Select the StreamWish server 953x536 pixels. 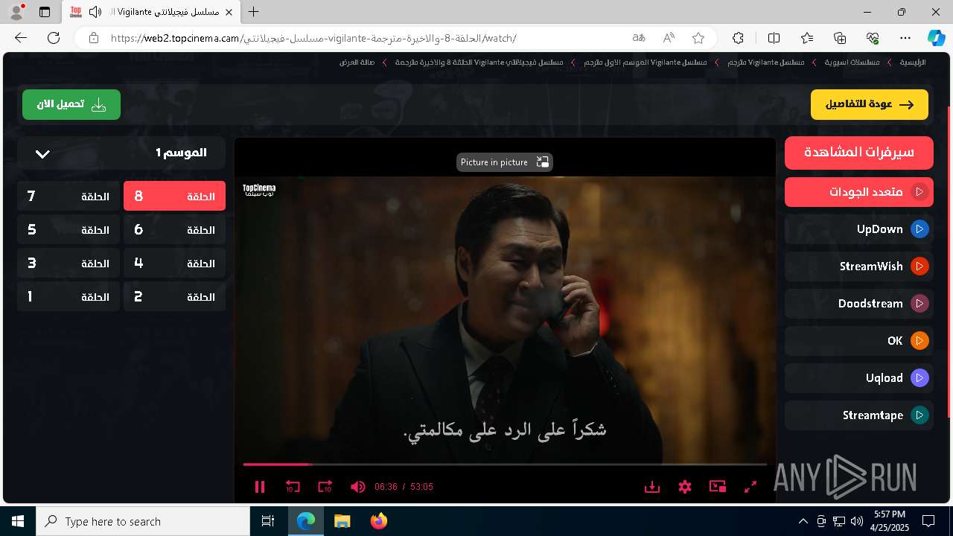tap(859, 267)
